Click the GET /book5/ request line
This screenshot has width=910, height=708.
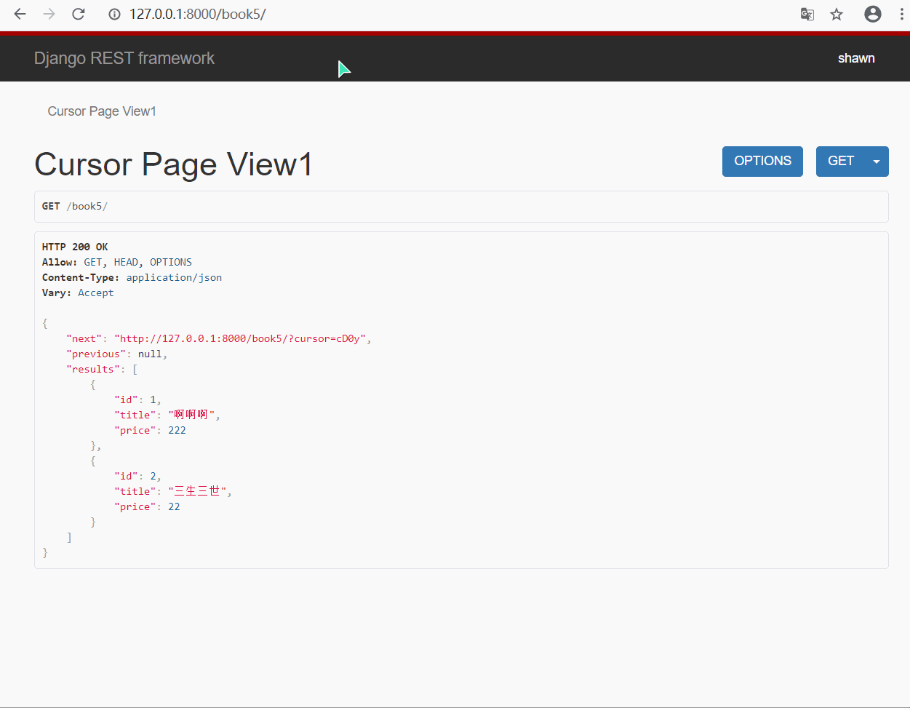pyautogui.click(x=75, y=207)
